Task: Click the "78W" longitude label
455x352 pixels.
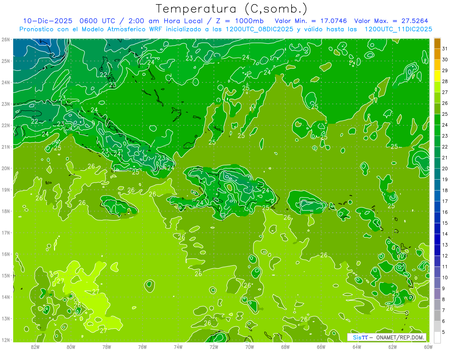Action: (107, 347)
